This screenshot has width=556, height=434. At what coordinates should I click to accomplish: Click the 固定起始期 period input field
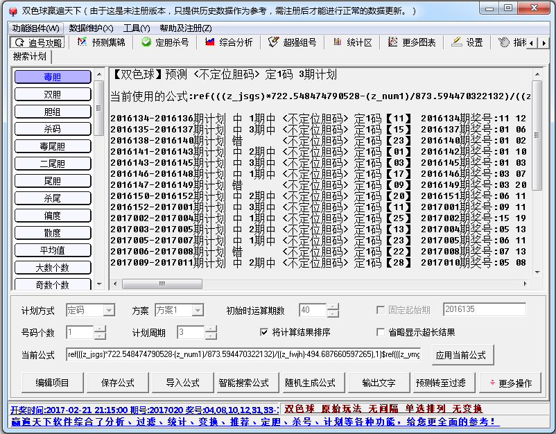pyautogui.click(x=485, y=309)
